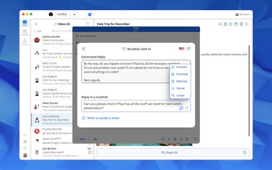Open the Contacts sidebar icon
The height and width of the screenshot is (170, 272).
click(x=24, y=42)
